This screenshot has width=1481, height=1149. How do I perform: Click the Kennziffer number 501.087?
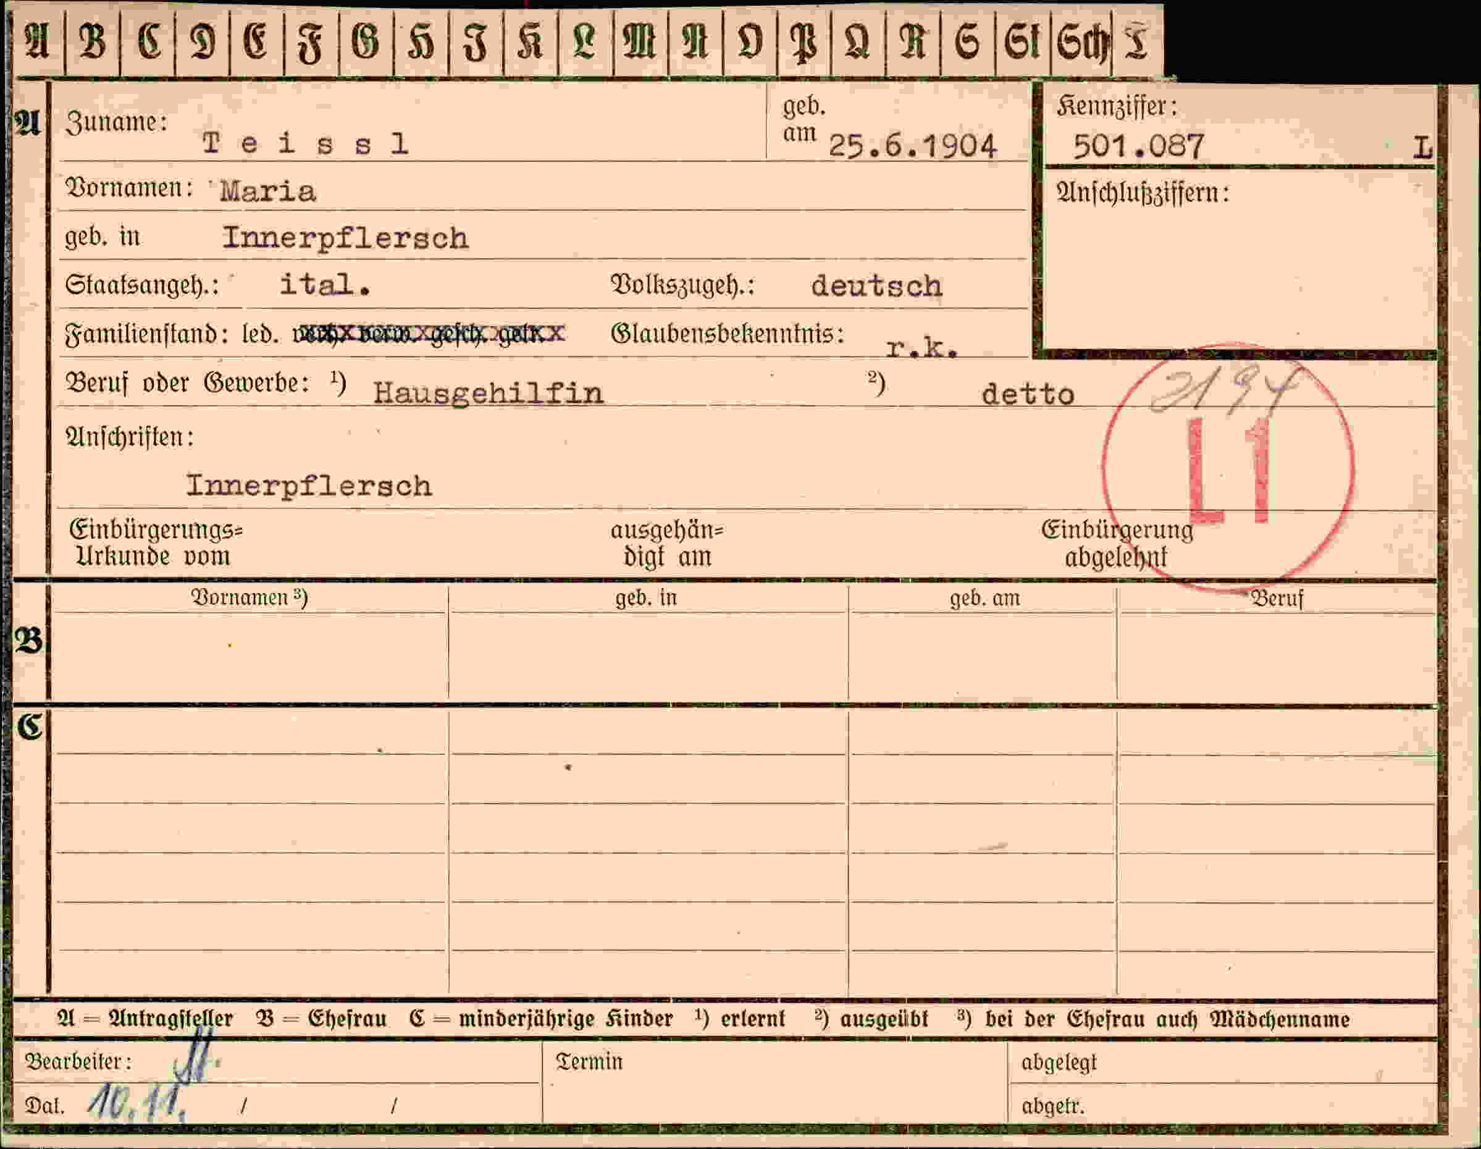(1139, 146)
